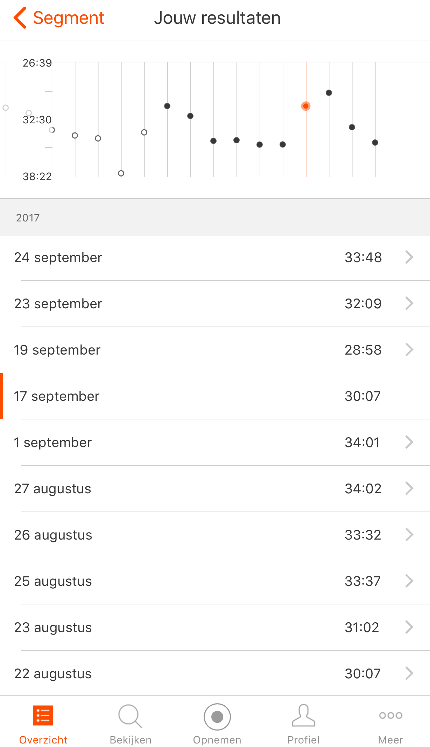Open the Overzicht feed icon
Image resolution: width=430 pixels, height=747 pixels.
43,715
